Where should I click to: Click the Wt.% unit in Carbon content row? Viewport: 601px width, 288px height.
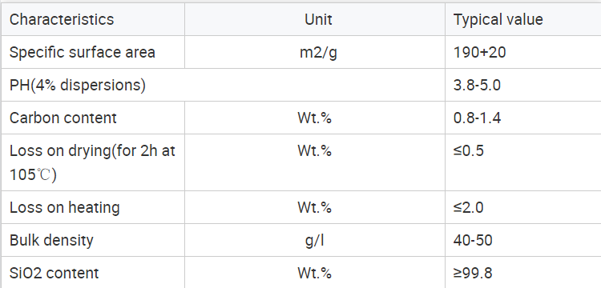pos(315,118)
